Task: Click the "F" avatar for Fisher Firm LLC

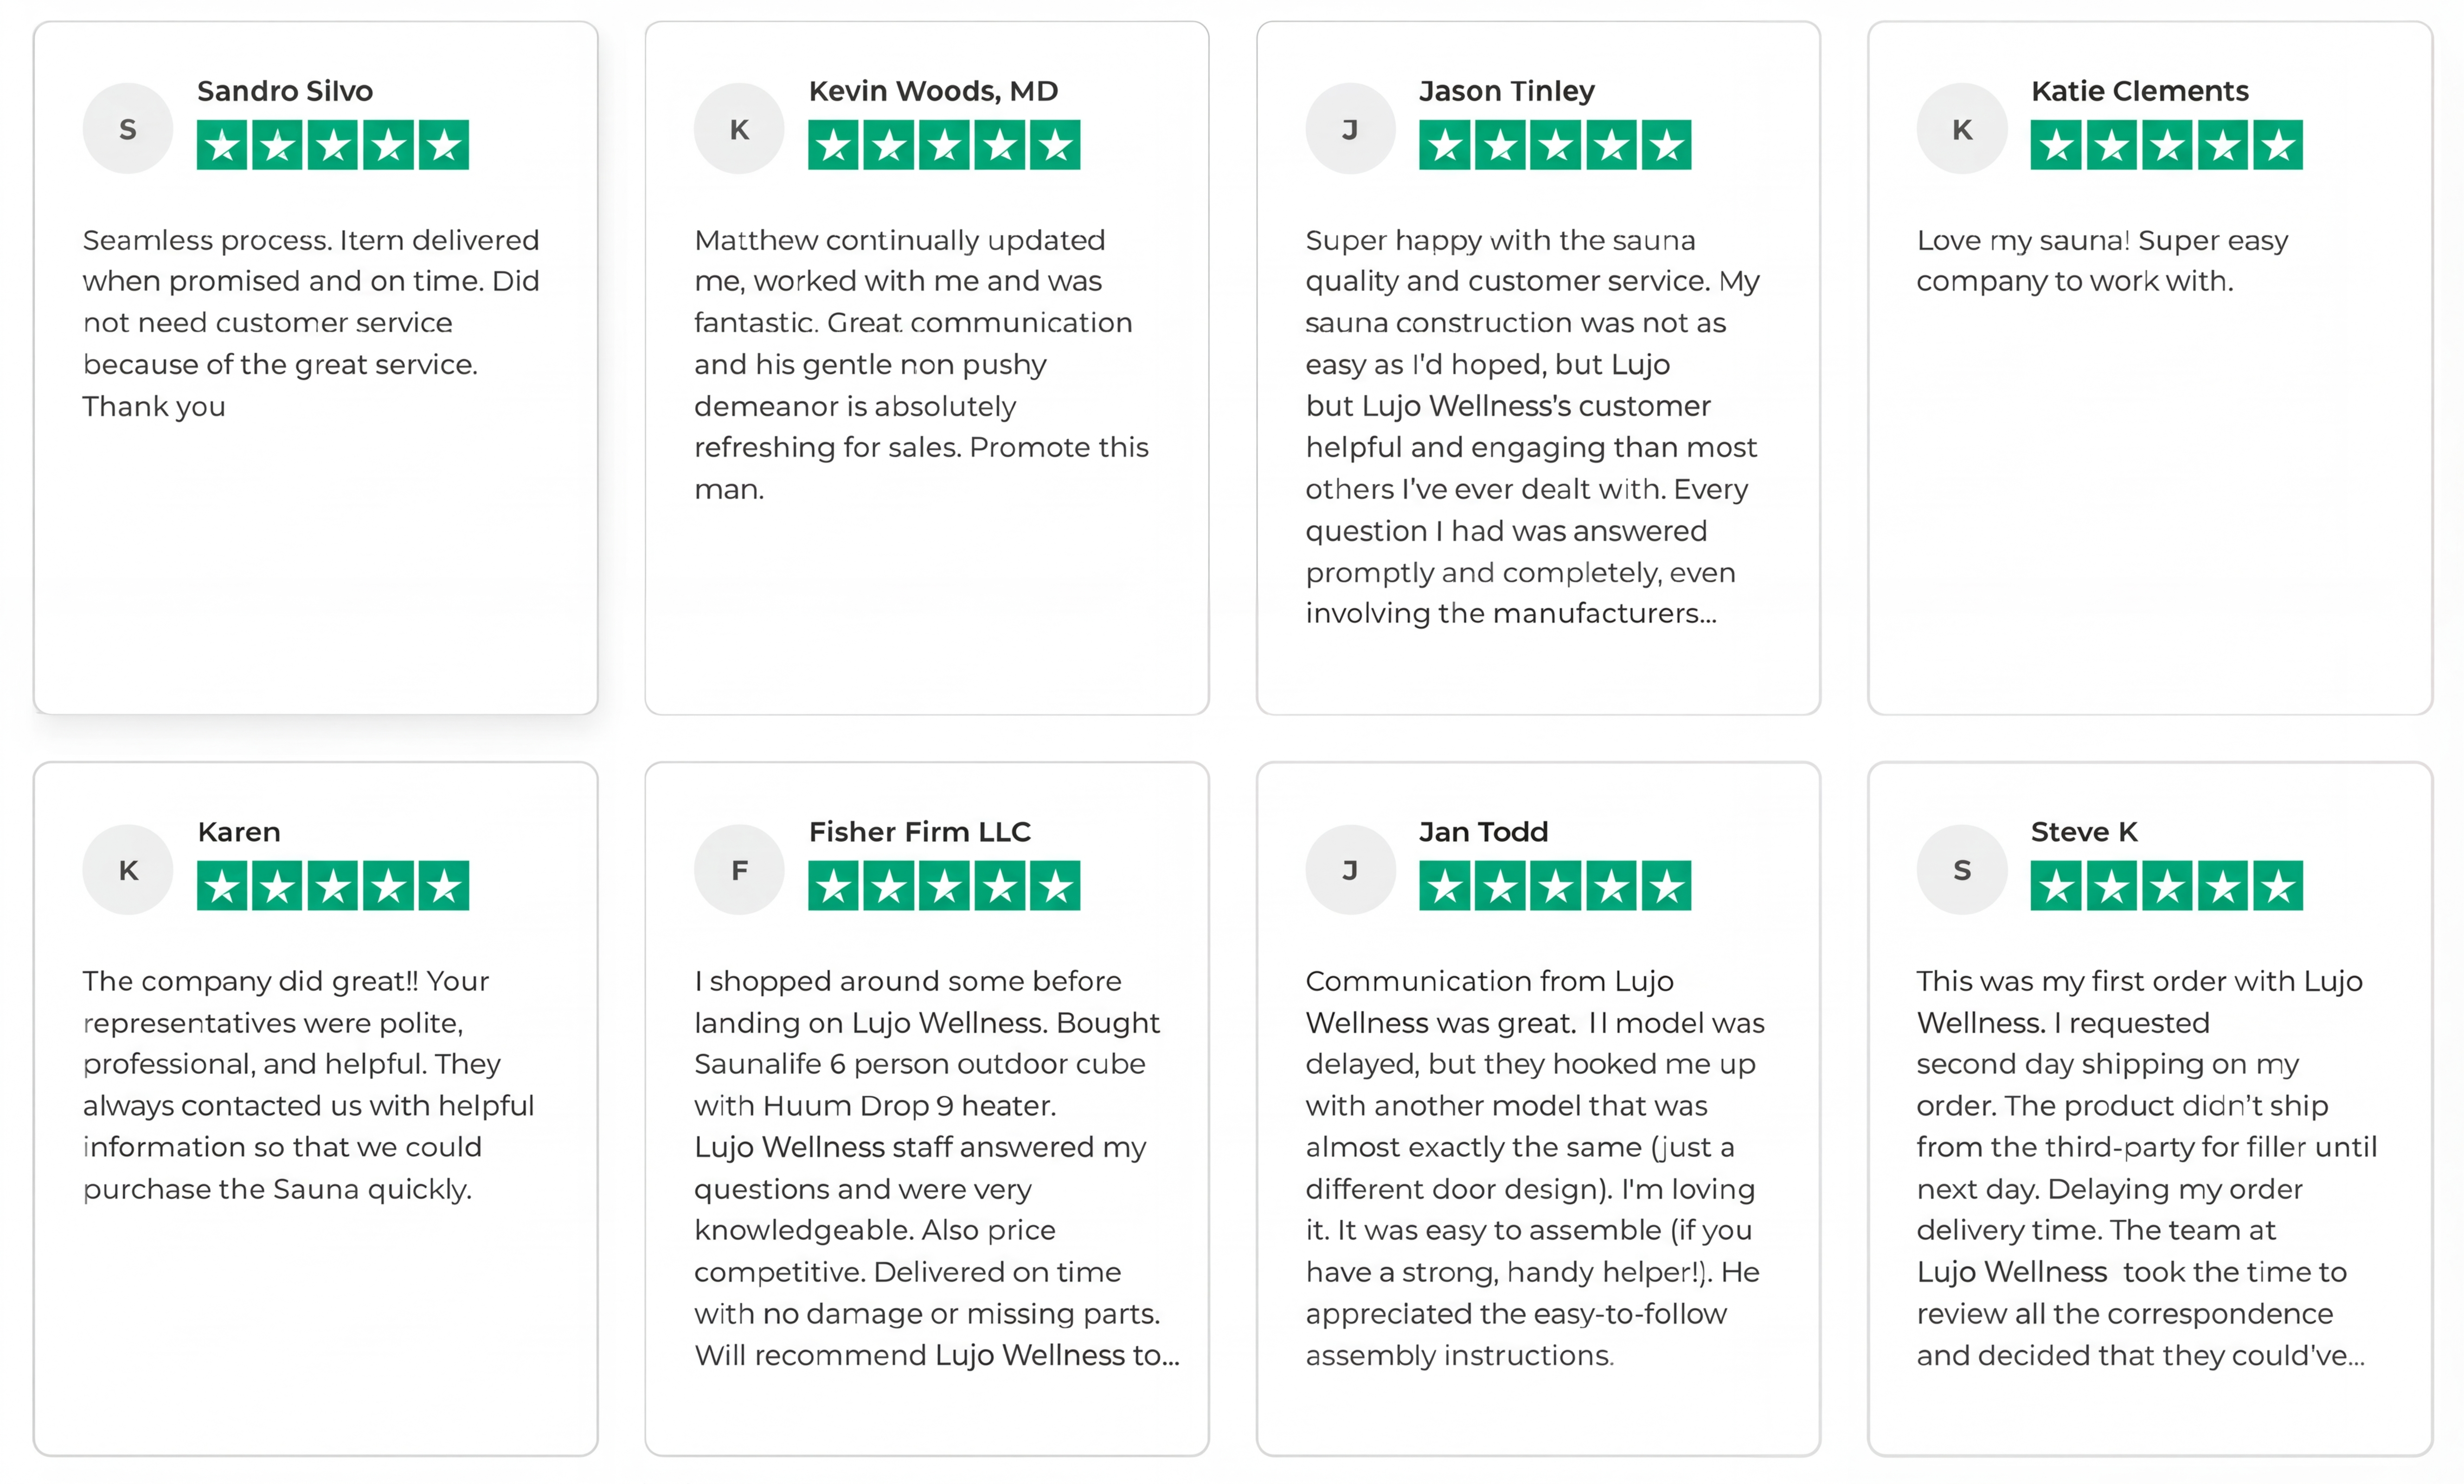Action: 739,870
